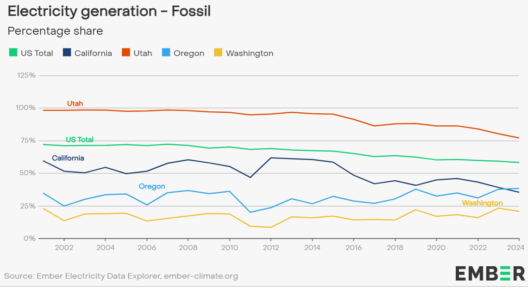Viewport: 528px width, 287px height.
Task: Click the EMBER logo
Action: pyautogui.click(x=490, y=274)
